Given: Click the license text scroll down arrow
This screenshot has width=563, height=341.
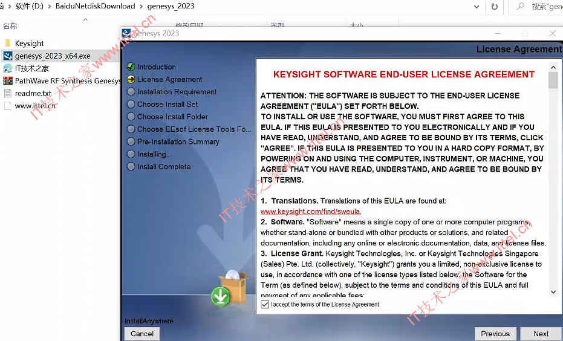Looking at the screenshot, I should pyautogui.click(x=553, y=292).
